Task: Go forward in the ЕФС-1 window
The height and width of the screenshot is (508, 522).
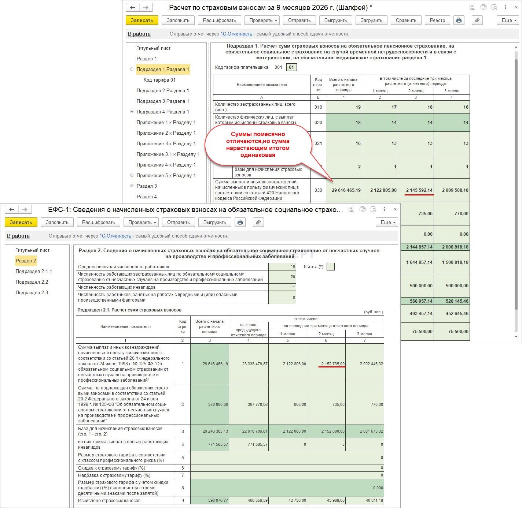Action: [x=25, y=209]
